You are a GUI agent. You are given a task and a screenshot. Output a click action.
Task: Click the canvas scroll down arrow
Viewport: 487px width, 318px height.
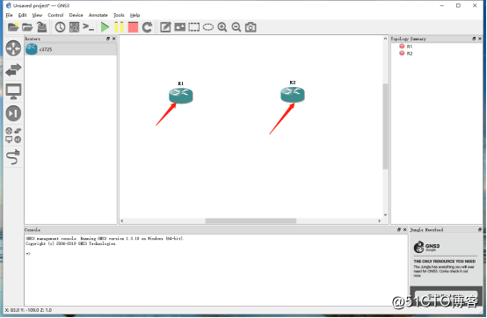385,215
